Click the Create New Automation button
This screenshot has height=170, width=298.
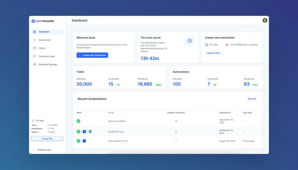click(x=92, y=55)
